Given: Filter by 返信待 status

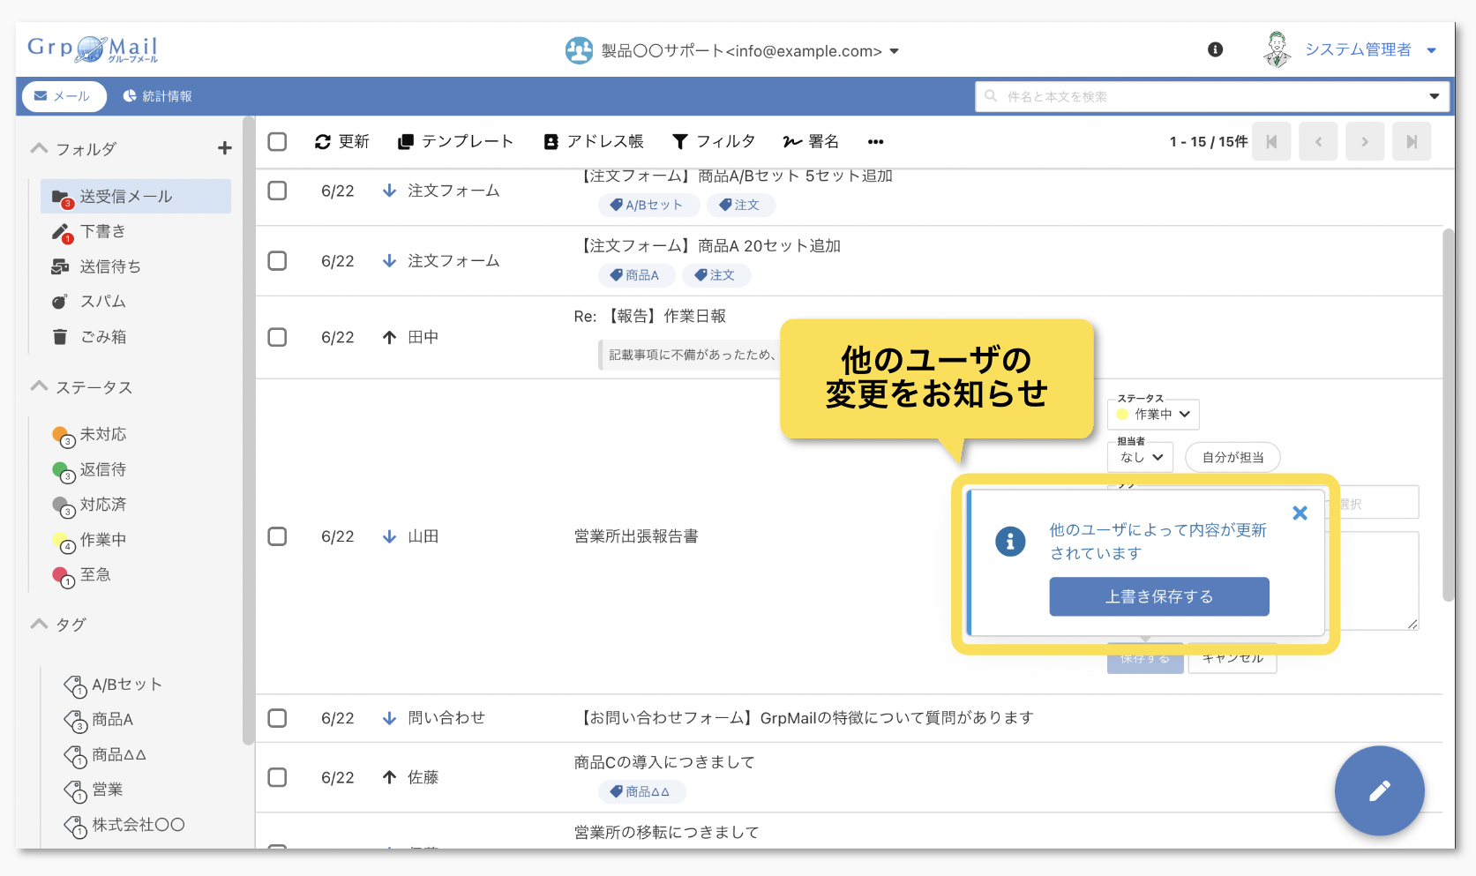Looking at the screenshot, I should click(x=102, y=469).
